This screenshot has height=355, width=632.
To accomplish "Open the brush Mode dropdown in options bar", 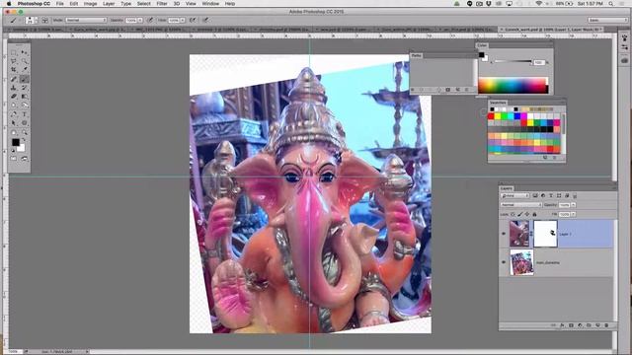I will [x=86, y=20].
